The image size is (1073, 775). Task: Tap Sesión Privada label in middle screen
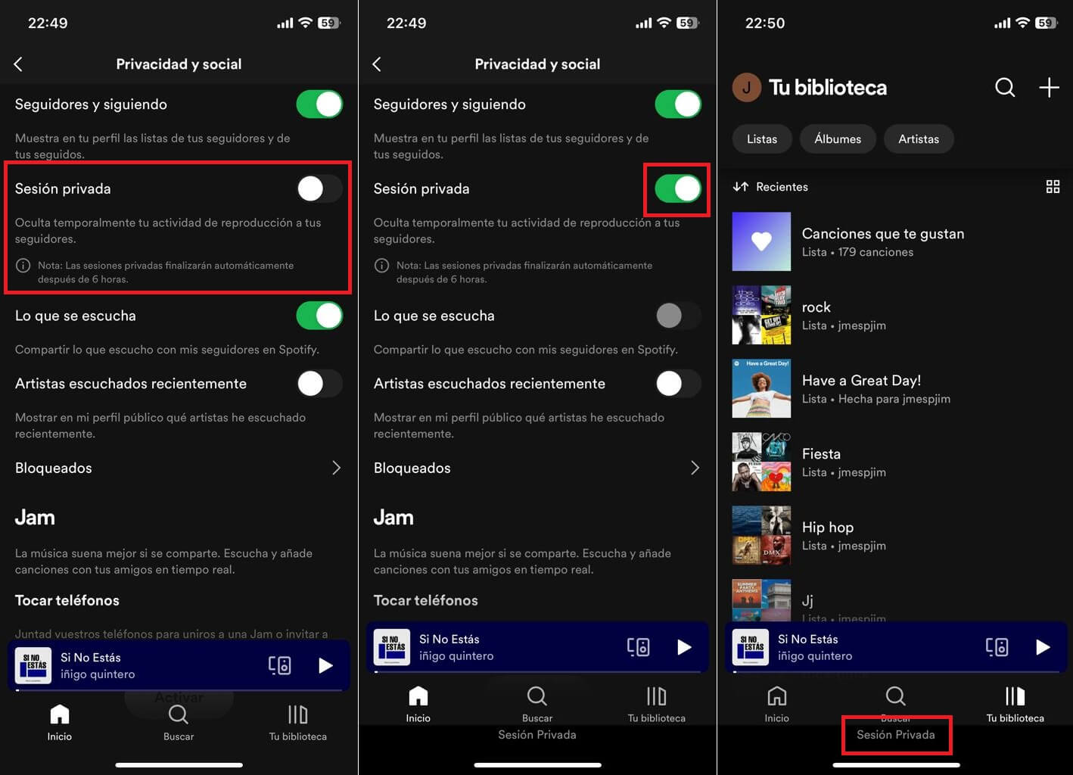coord(537,735)
